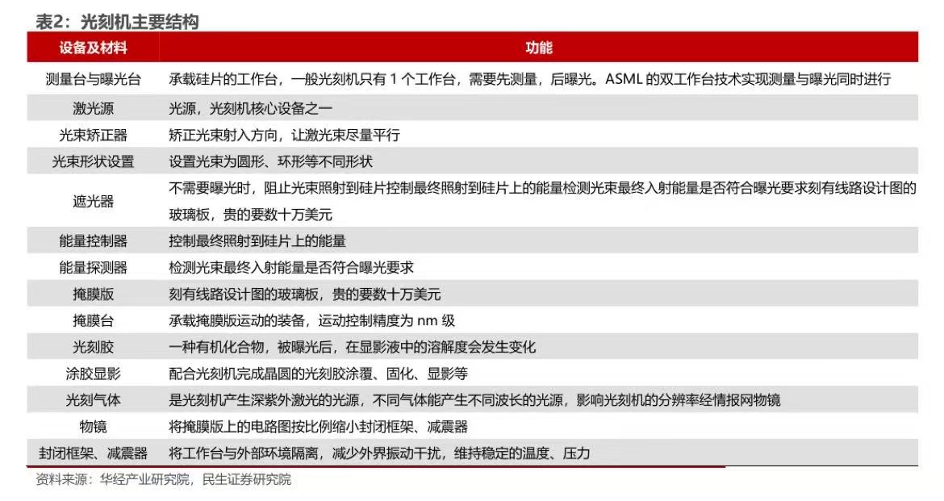944x501 pixels.
Task: Click the text '矫正光束射入方向，让激光束尽量平行'
Action: (284, 135)
